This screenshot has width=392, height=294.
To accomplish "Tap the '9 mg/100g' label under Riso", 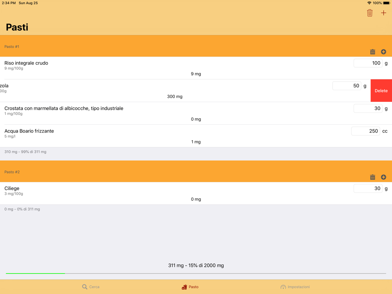I will tap(14, 68).
